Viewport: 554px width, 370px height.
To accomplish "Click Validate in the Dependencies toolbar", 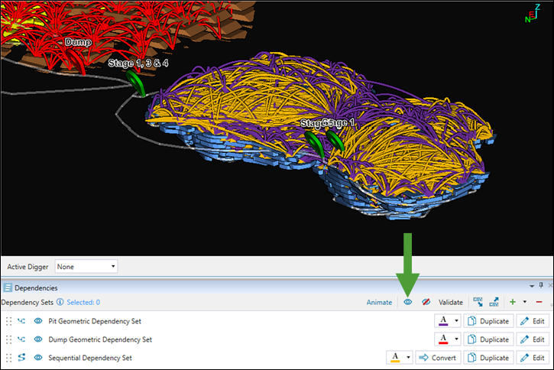I will pos(450,302).
